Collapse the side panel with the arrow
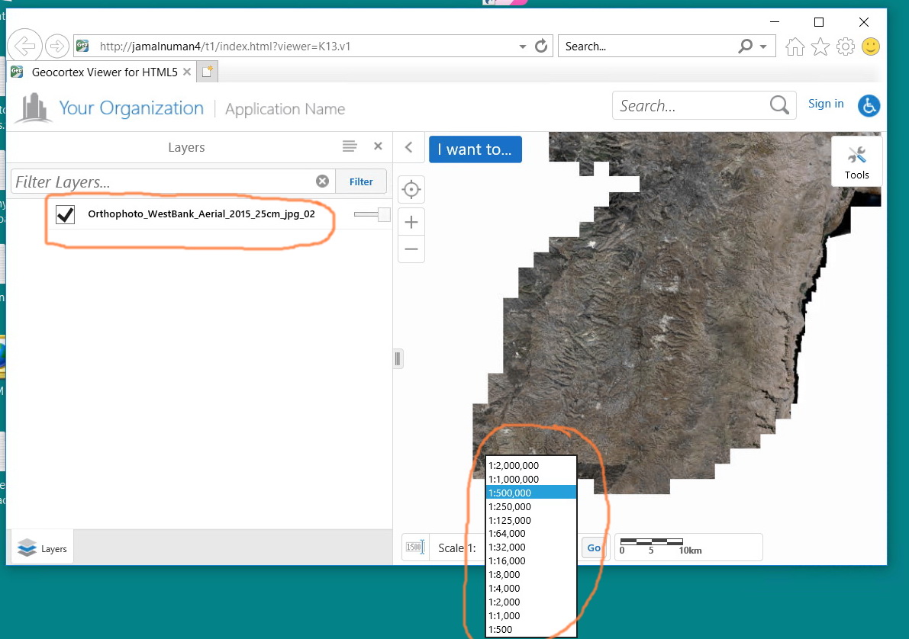 408,147
